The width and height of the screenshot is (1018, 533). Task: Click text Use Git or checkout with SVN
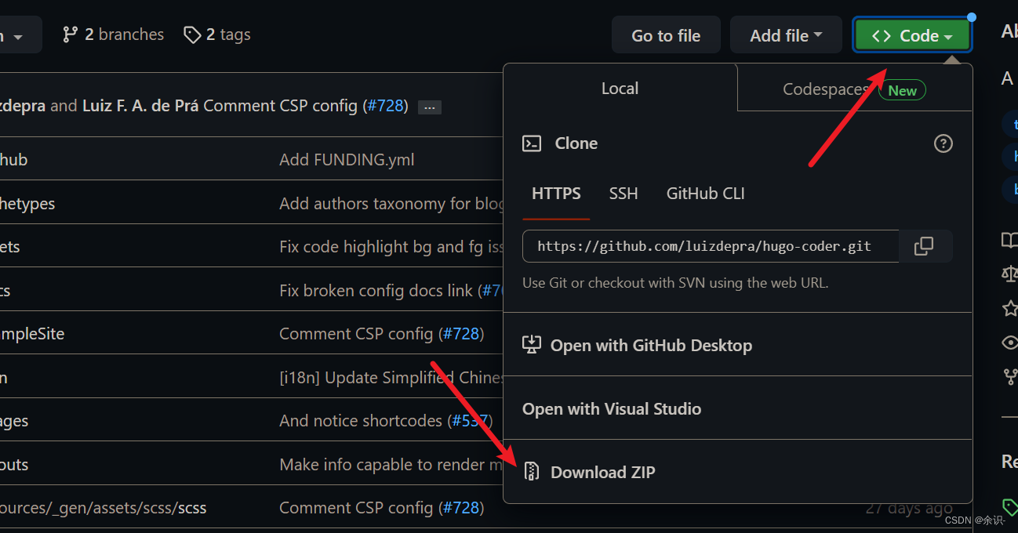tap(675, 283)
